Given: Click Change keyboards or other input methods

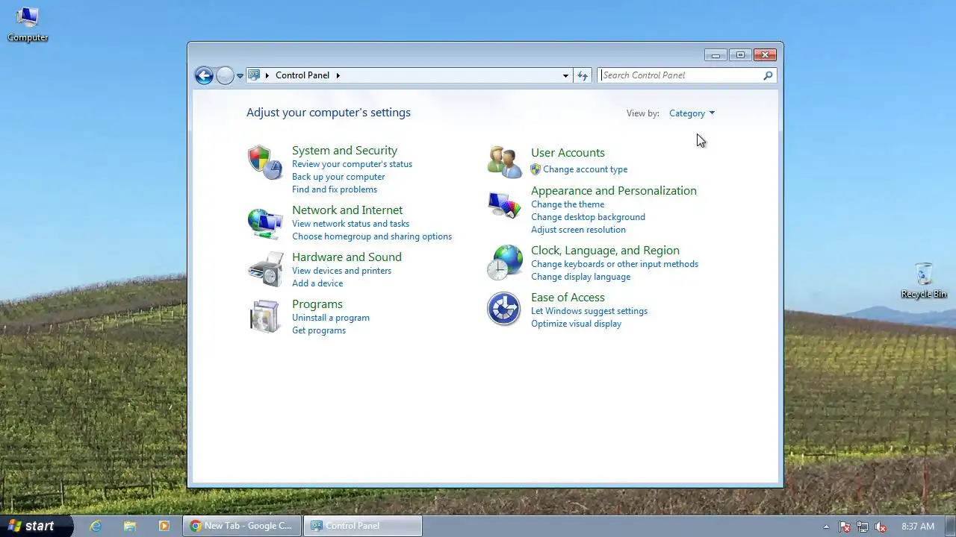Looking at the screenshot, I should click(x=615, y=264).
